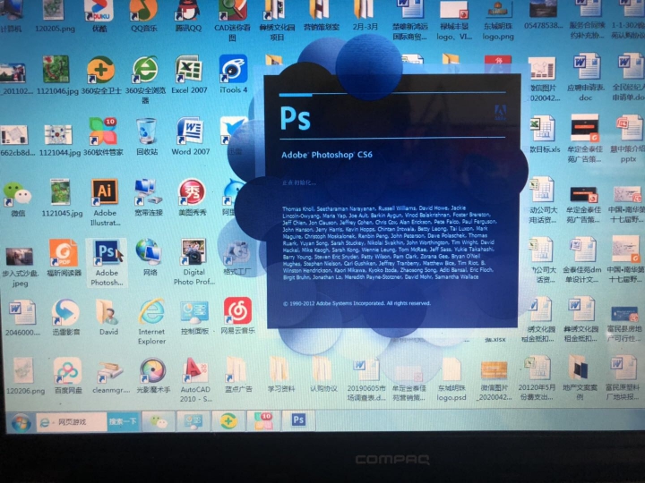Open the David user folder
This screenshot has width=645, height=483.
[x=108, y=317]
